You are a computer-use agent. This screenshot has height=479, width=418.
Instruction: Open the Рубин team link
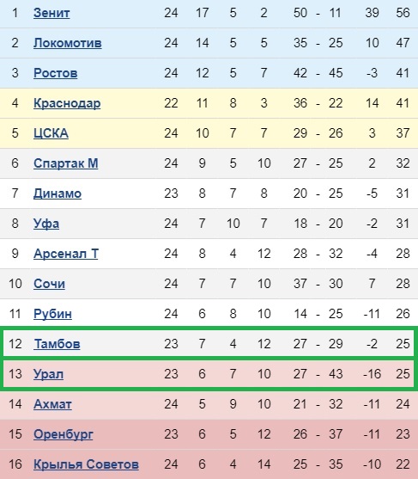click(52, 314)
